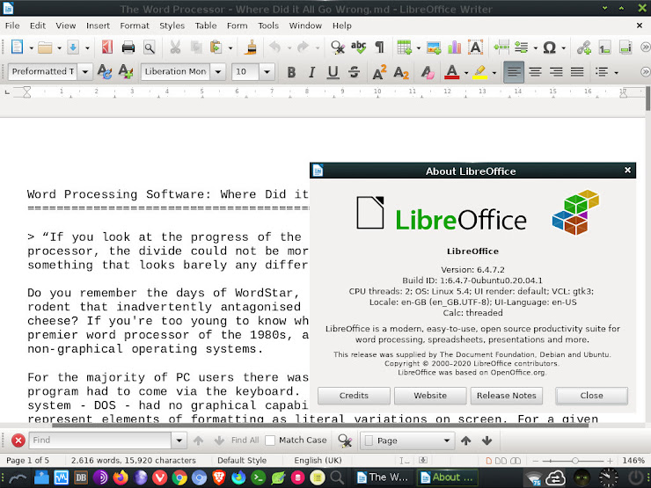Expand the Find history dropdown
This screenshot has width=651, height=488.
pos(179,441)
